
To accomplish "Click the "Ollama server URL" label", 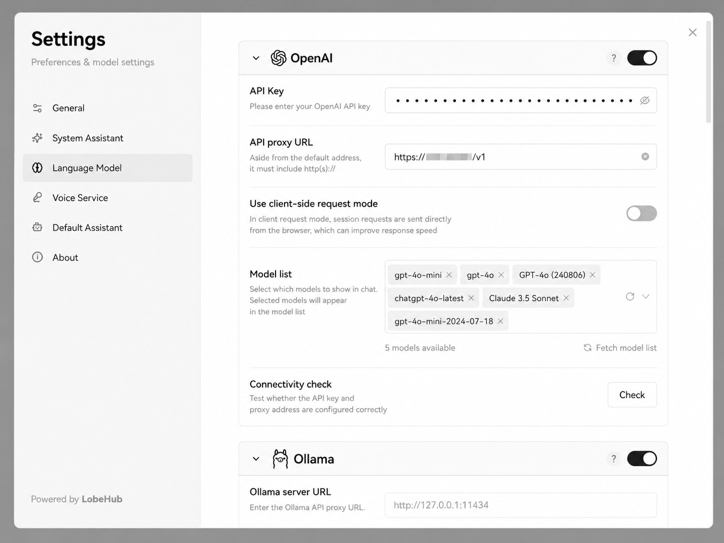I will (x=290, y=491).
